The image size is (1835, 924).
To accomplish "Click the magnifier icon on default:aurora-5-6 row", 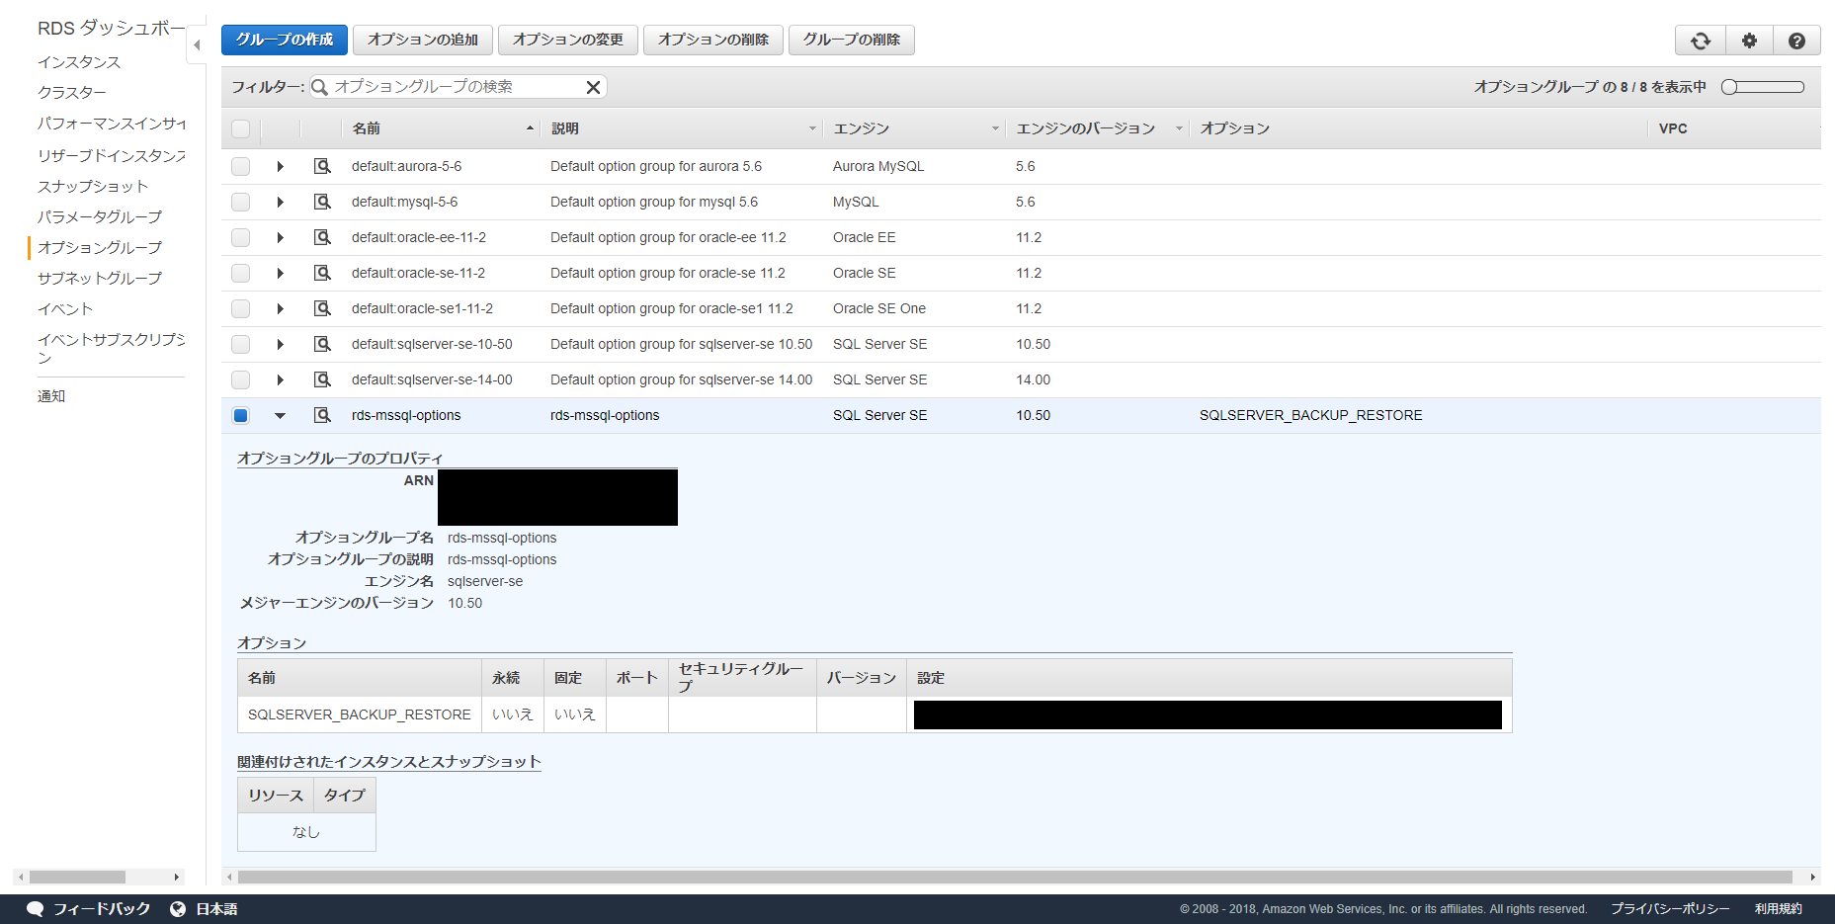I will 322,166.
